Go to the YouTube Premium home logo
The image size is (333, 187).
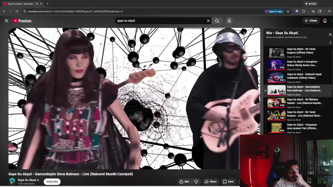pos(22,21)
